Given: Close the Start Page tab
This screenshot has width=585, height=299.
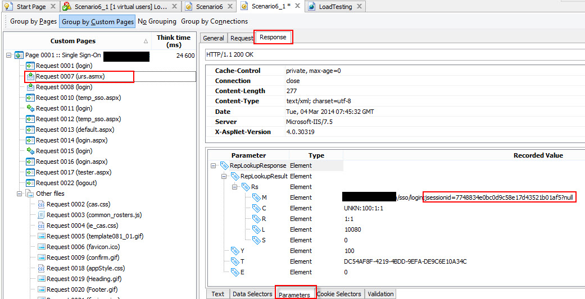Looking at the screenshot, I should point(53,7).
